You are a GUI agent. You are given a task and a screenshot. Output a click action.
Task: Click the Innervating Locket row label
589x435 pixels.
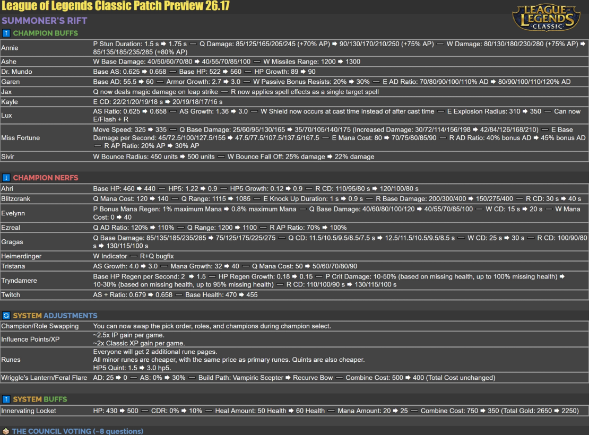coord(29,411)
